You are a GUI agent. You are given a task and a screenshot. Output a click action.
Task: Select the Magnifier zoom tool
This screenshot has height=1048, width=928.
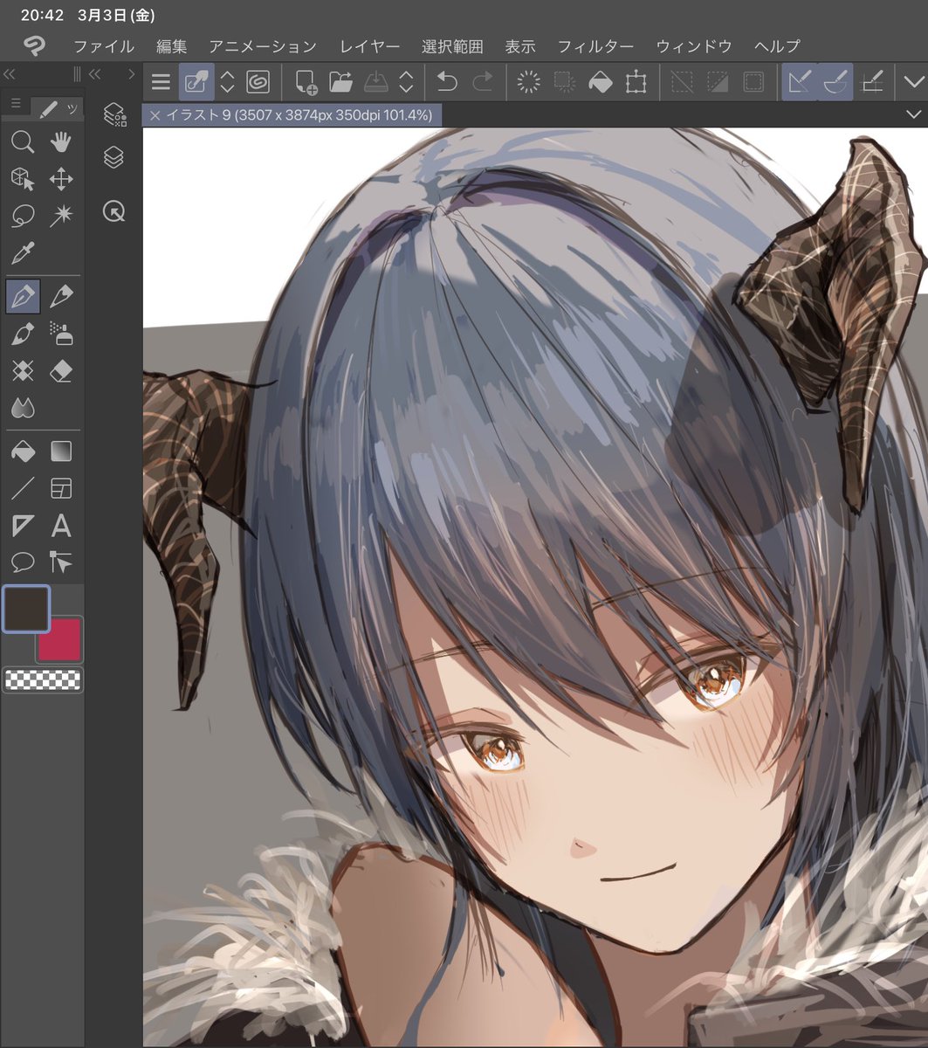coord(23,142)
